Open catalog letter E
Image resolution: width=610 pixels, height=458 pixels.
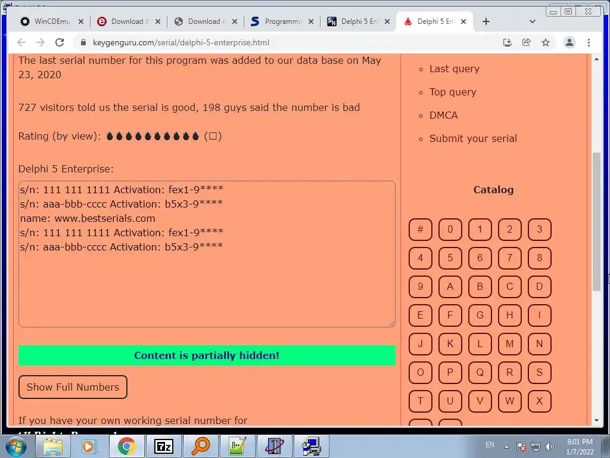coord(421,315)
